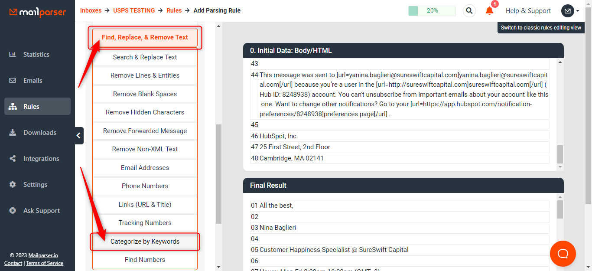Go to the Inboxes breadcrumb

91,10
